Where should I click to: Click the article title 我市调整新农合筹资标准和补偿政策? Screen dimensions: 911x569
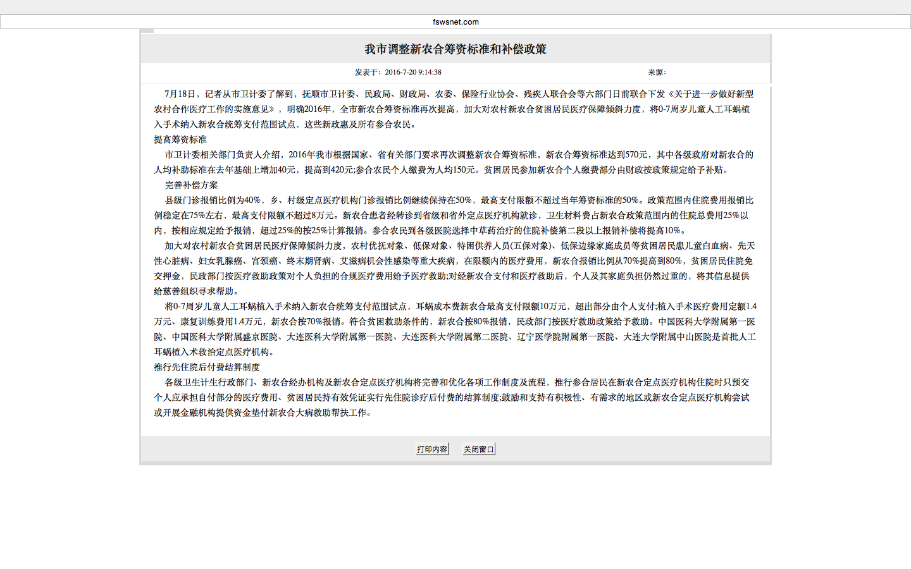coord(455,49)
